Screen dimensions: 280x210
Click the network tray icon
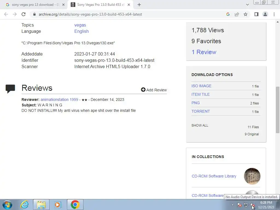246,205
